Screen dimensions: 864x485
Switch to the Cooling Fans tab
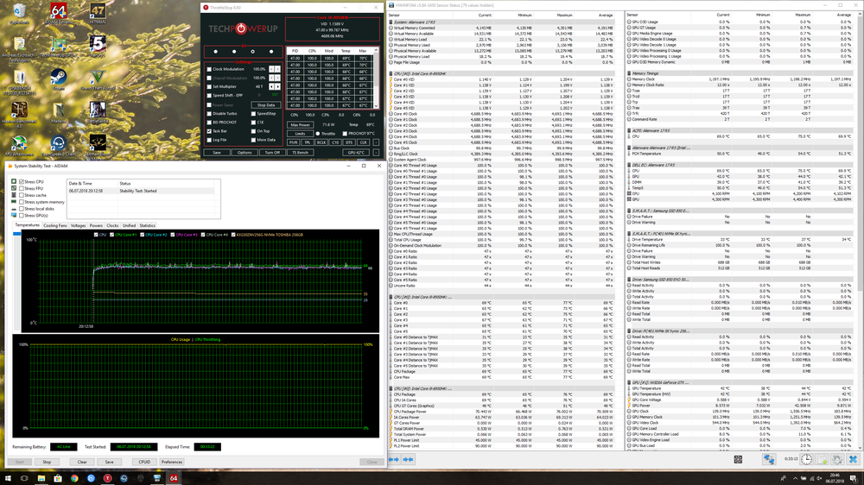coord(55,225)
